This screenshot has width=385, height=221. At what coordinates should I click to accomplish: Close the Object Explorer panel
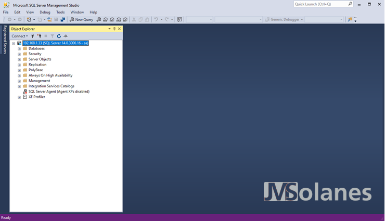click(120, 29)
